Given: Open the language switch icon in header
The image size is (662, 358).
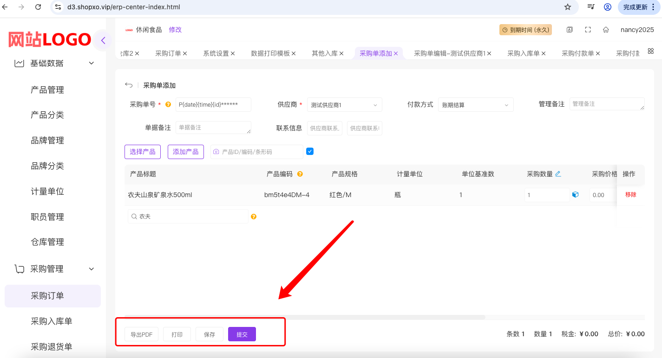Looking at the screenshot, I should pyautogui.click(x=570, y=30).
